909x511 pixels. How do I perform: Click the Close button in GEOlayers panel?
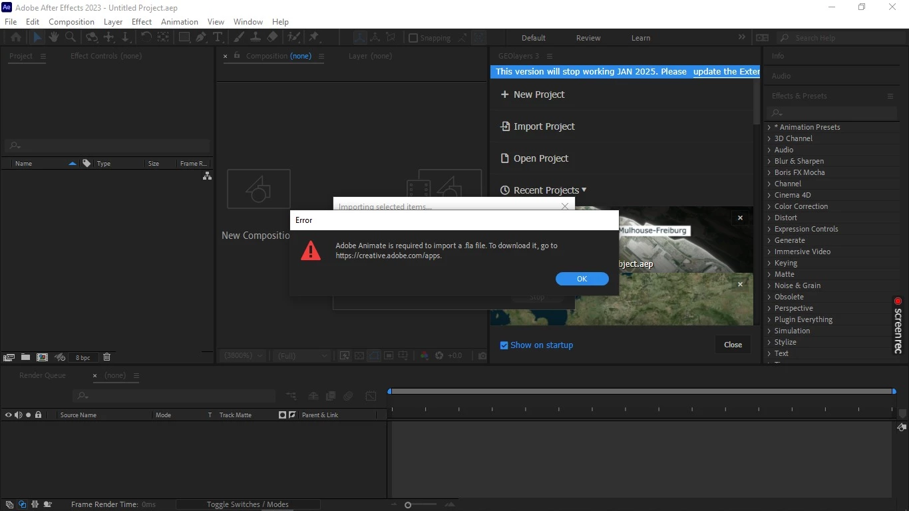(x=733, y=345)
